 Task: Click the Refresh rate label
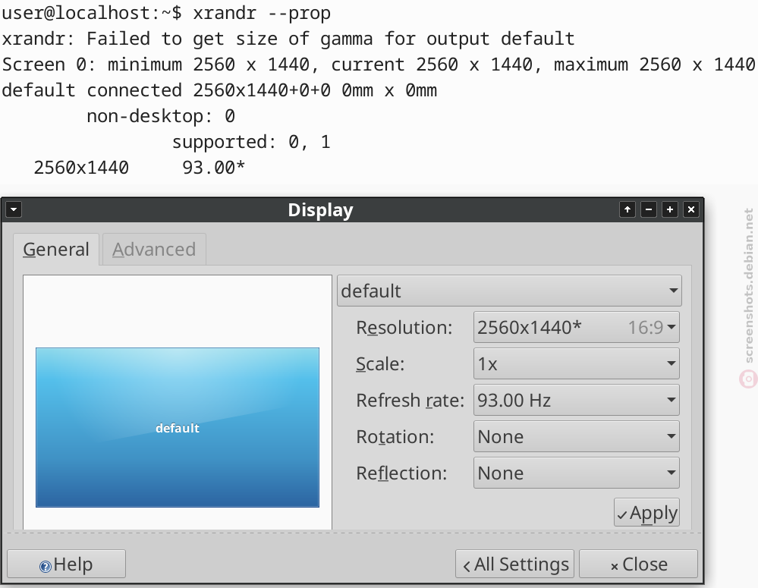(x=410, y=401)
